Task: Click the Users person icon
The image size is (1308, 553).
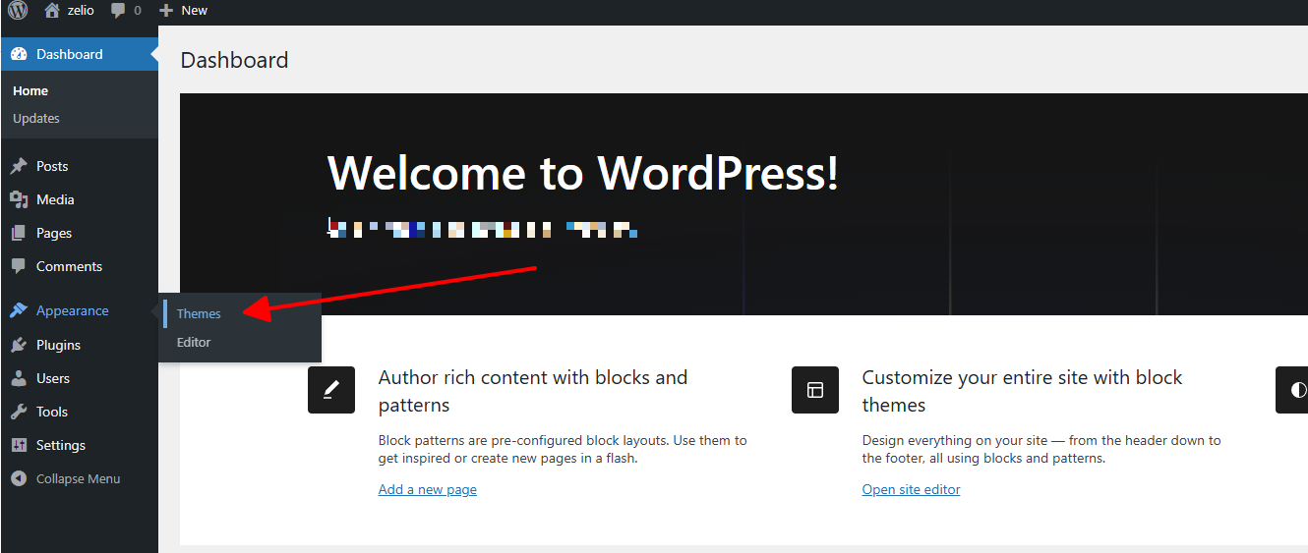Action: 19,378
